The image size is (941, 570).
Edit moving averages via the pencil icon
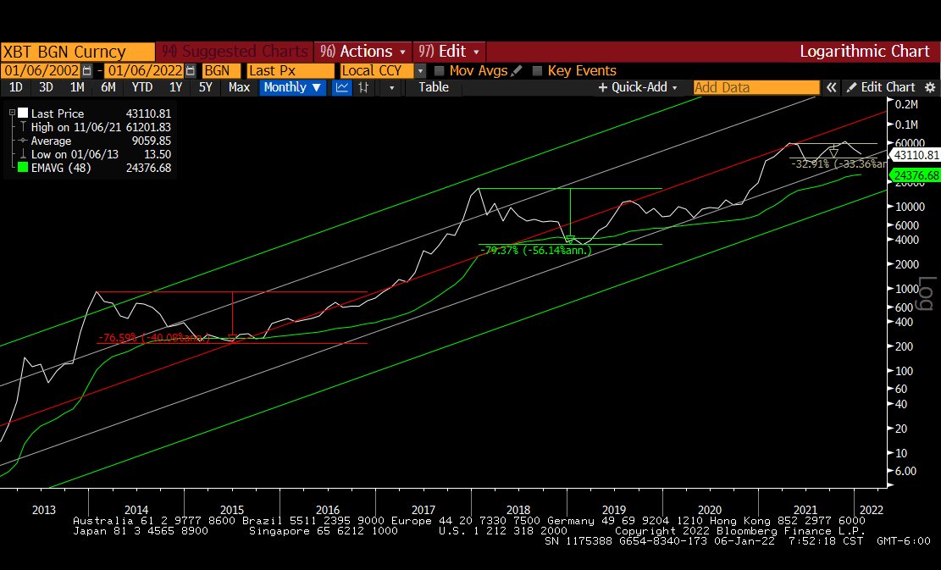(517, 71)
